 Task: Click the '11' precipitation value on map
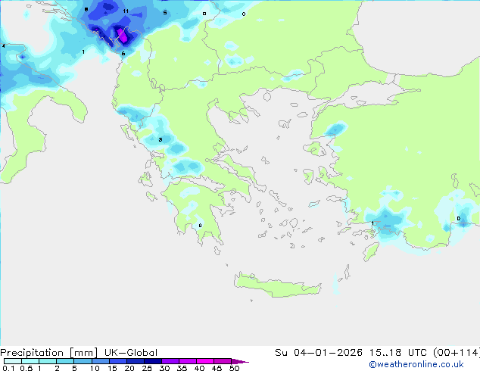(x=126, y=11)
